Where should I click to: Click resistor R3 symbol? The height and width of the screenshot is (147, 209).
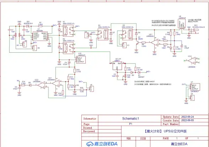171,33
